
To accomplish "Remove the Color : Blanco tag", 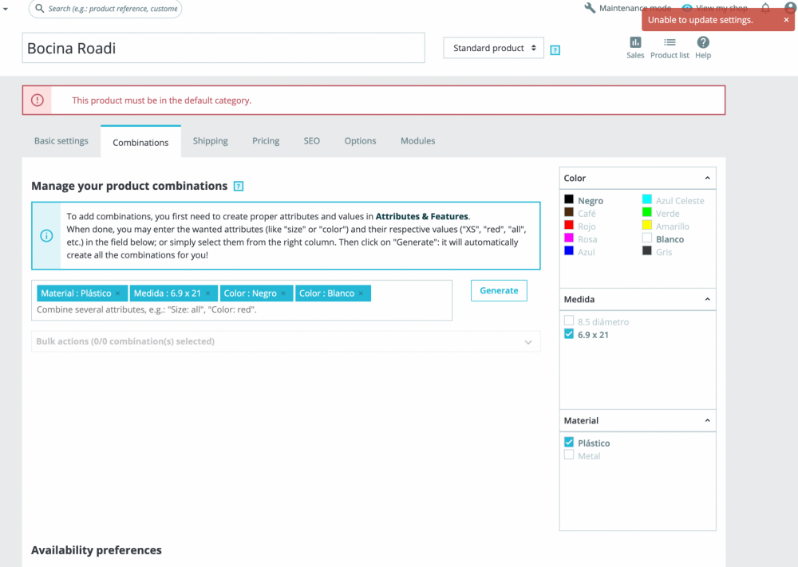I will coord(361,293).
